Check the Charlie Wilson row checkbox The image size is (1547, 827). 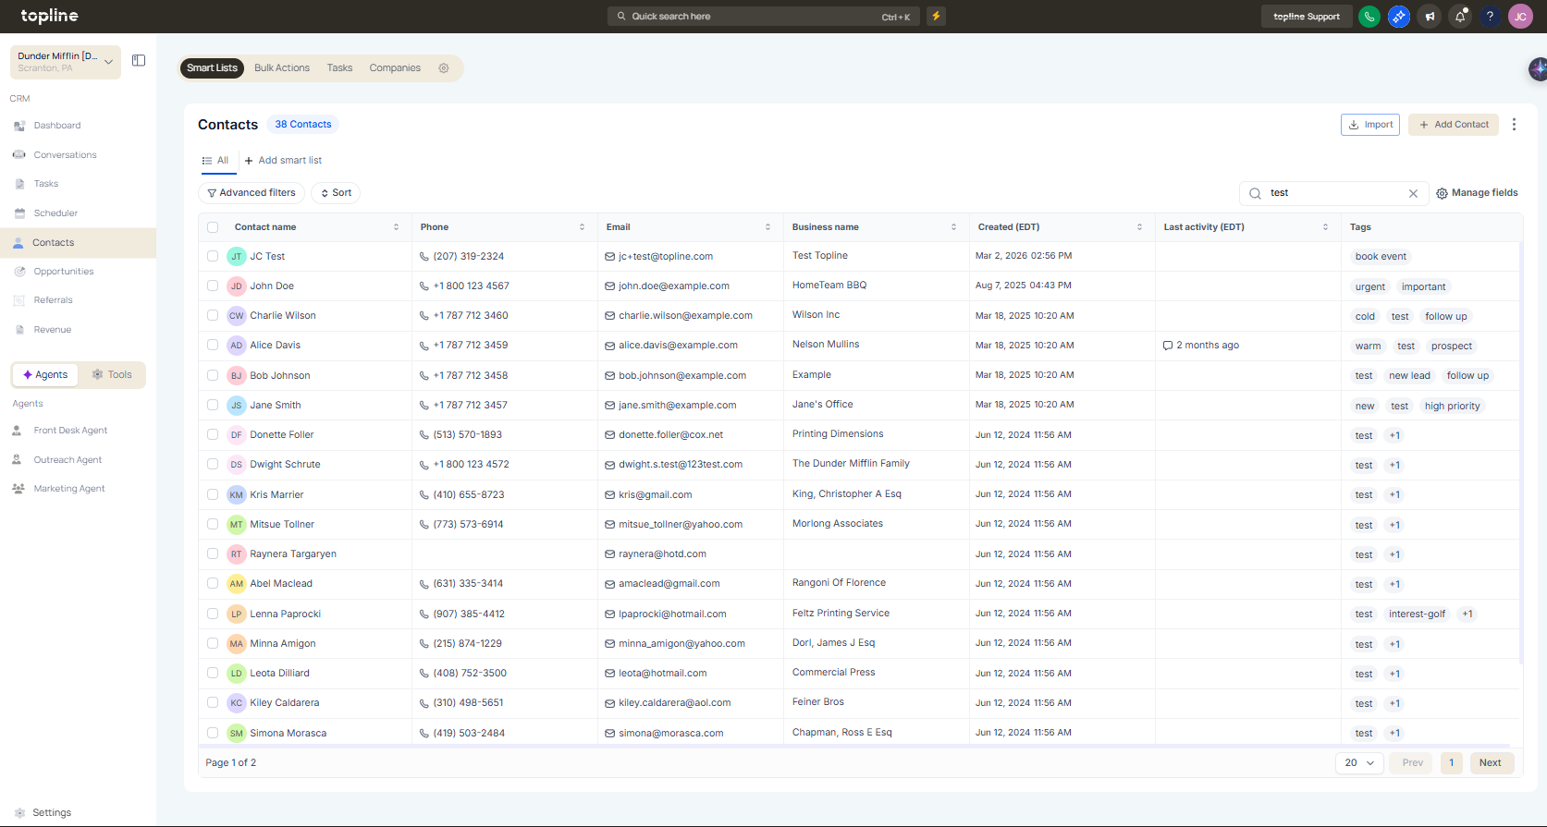[213, 315]
